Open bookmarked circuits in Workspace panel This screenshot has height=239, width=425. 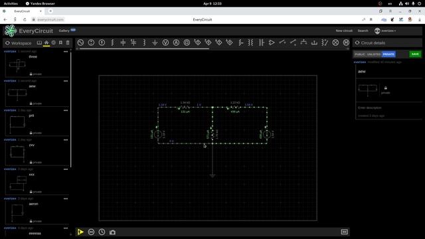60,42
